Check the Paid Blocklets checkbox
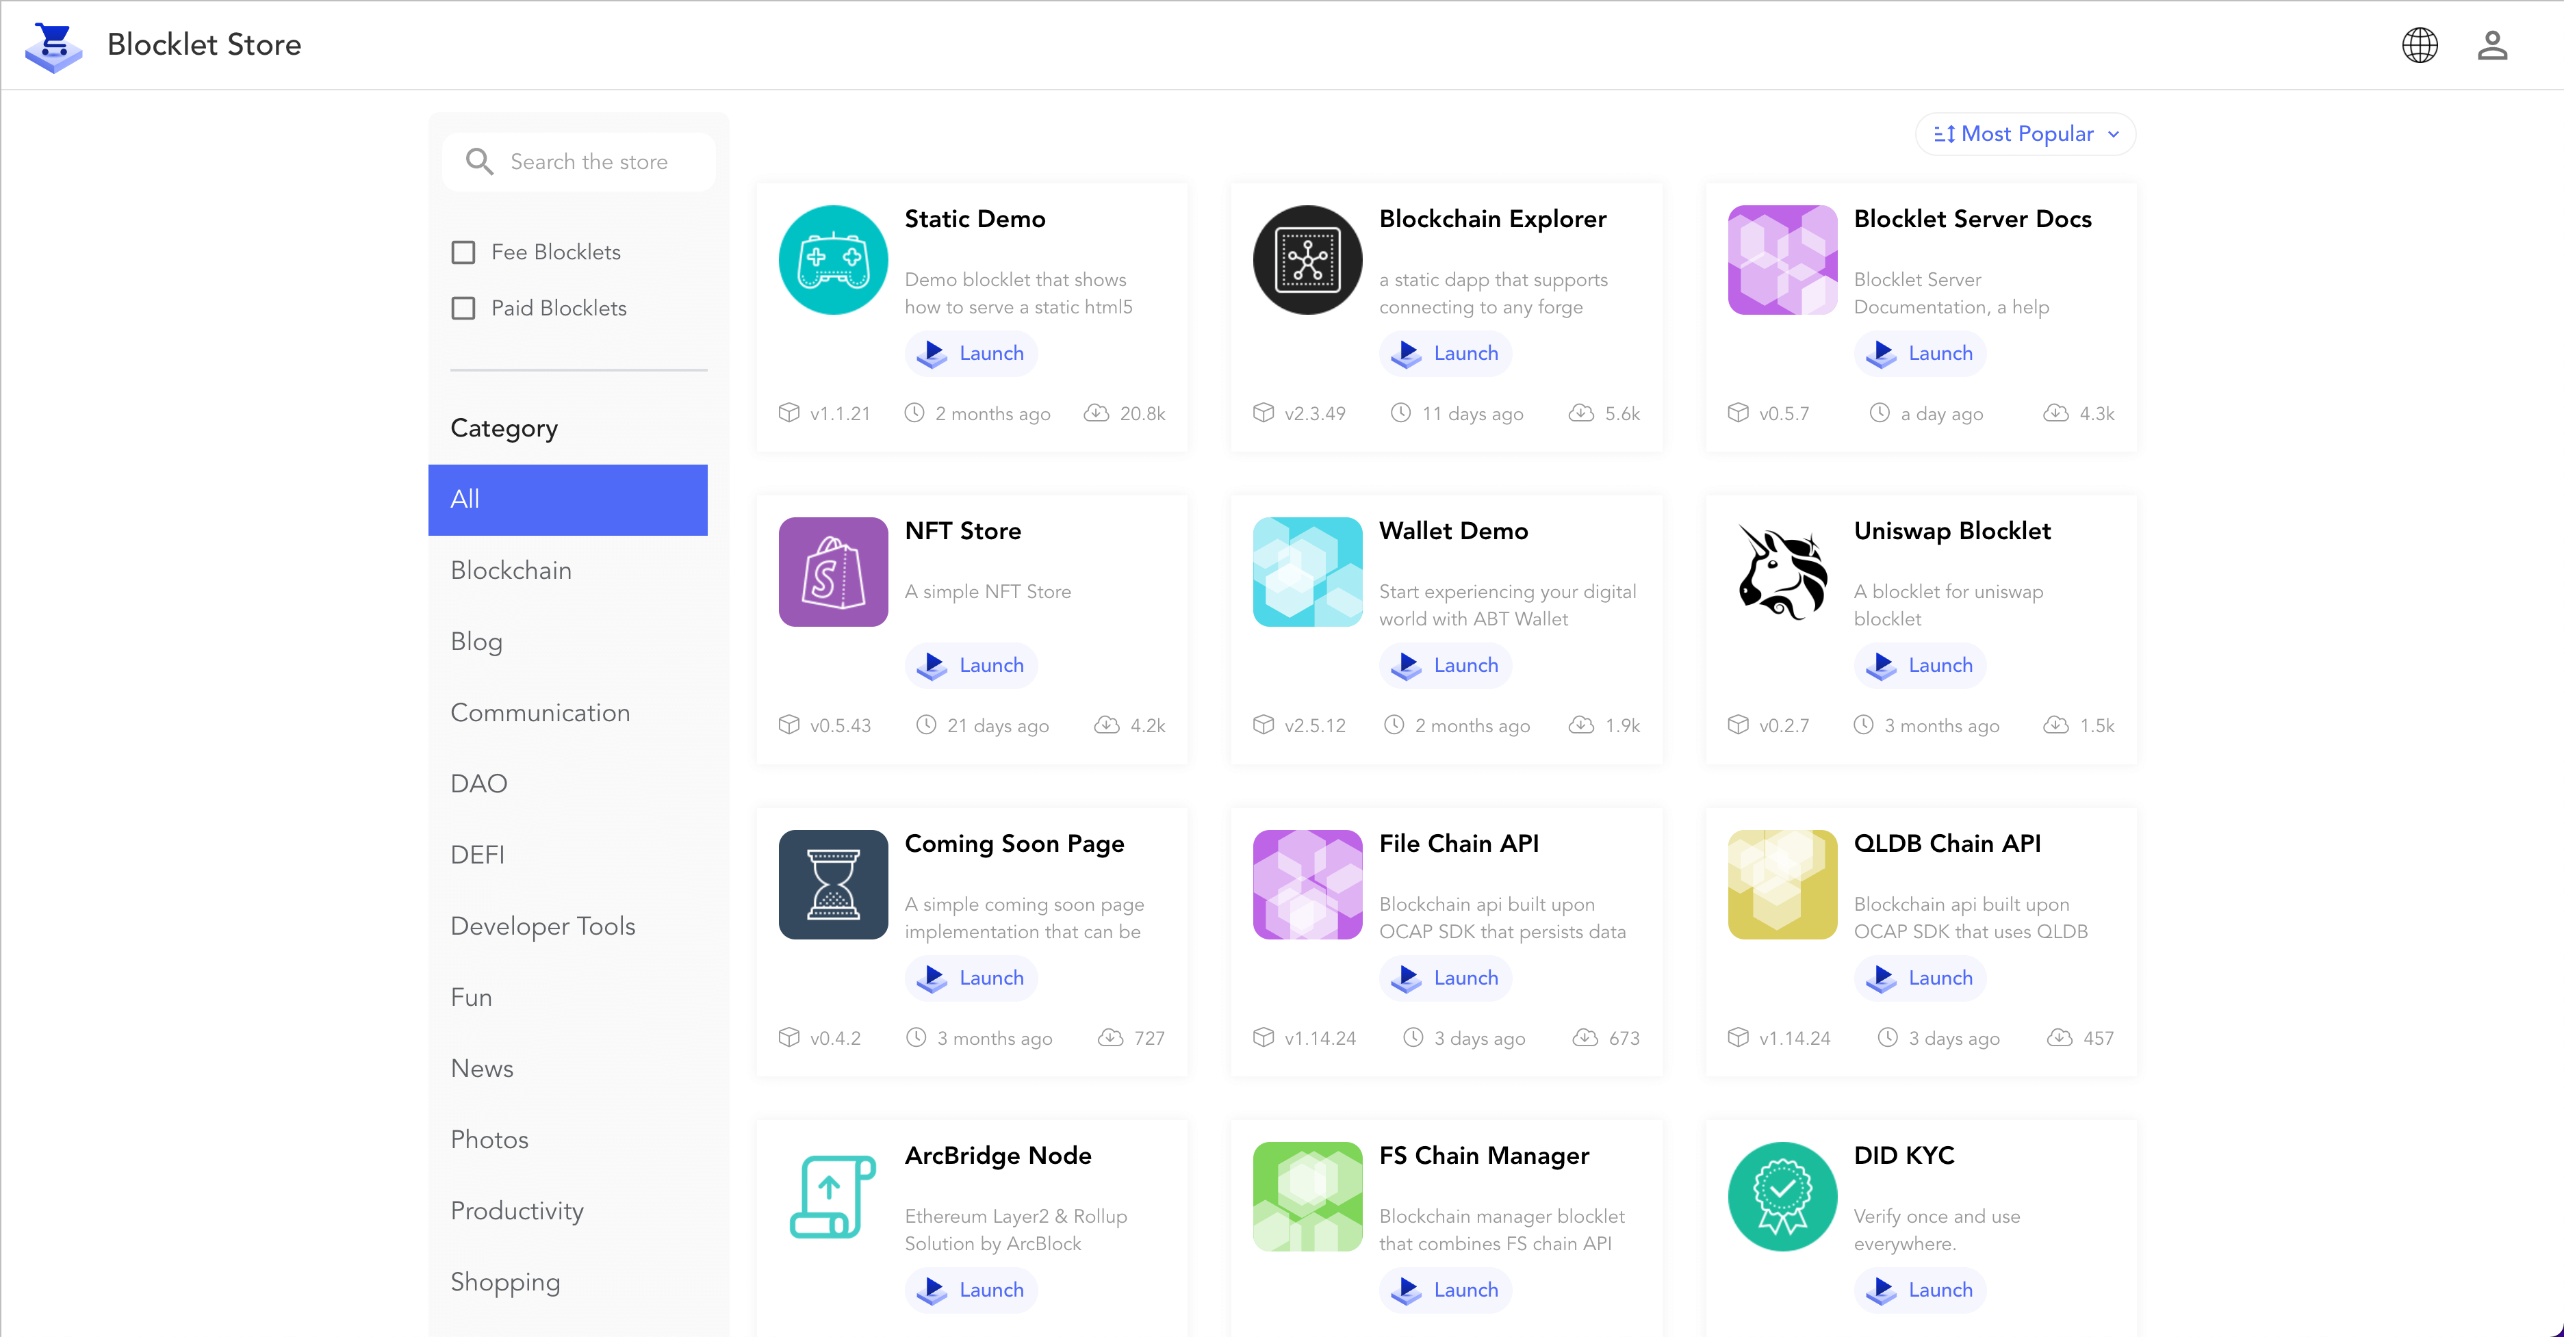Screen dimensions: 2564x1337 click(463, 309)
